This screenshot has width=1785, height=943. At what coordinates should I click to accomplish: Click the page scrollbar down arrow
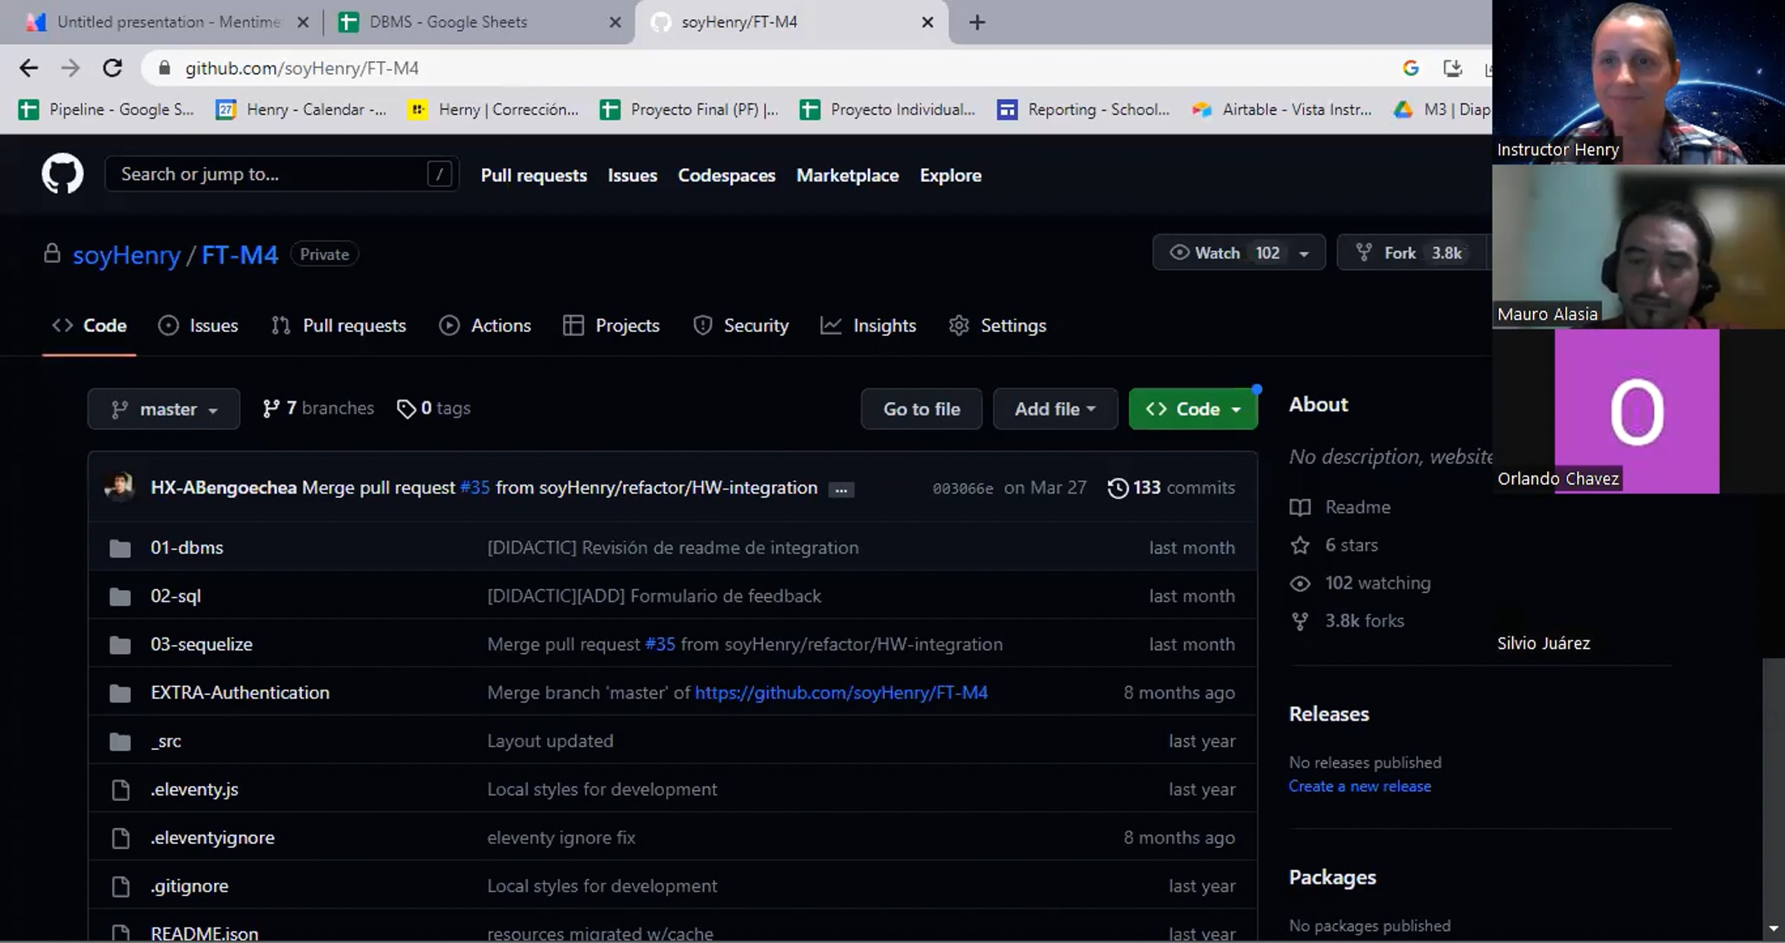(x=1773, y=928)
